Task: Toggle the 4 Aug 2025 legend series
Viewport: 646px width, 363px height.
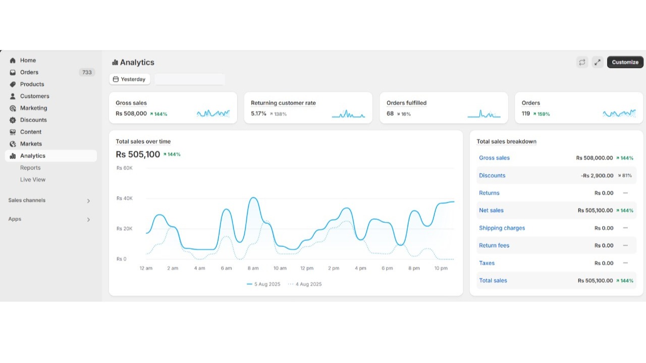Action: click(305, 284)
